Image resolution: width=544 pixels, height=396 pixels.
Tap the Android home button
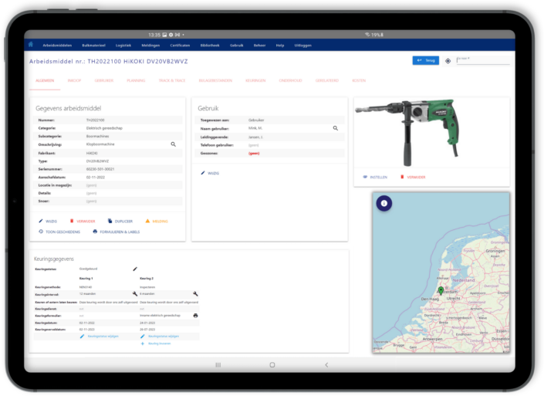(272, 365)
